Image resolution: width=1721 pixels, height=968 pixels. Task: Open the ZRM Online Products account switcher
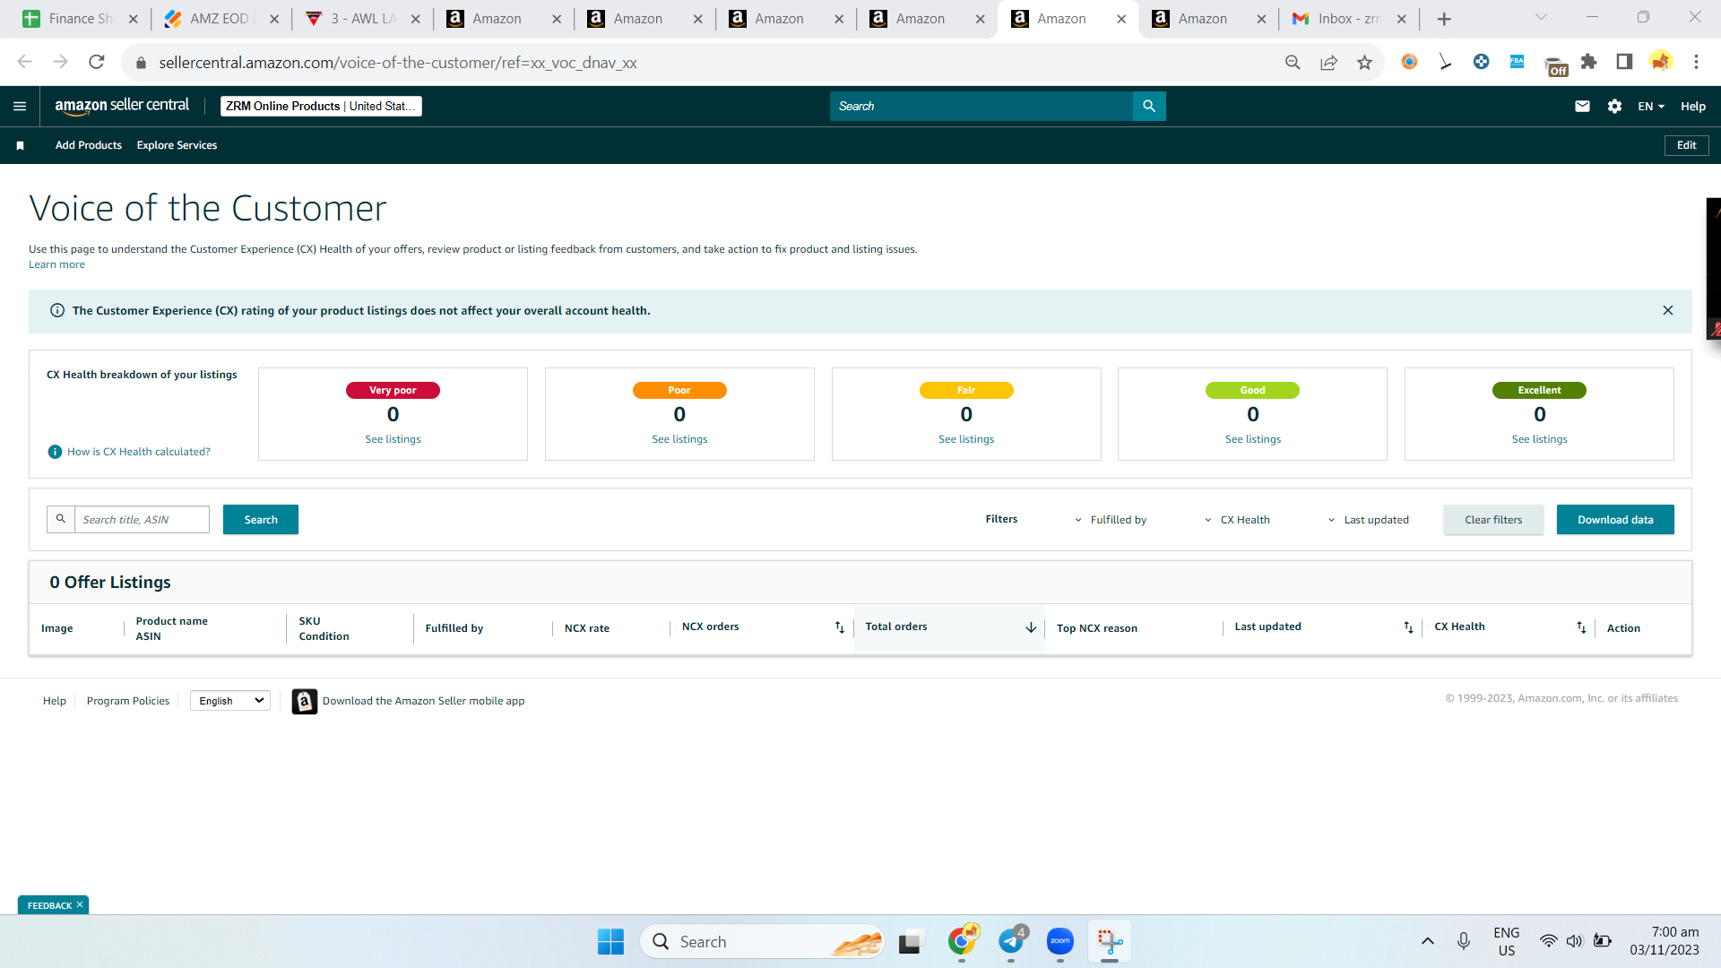pyautogui.click(x=321, y=106)
